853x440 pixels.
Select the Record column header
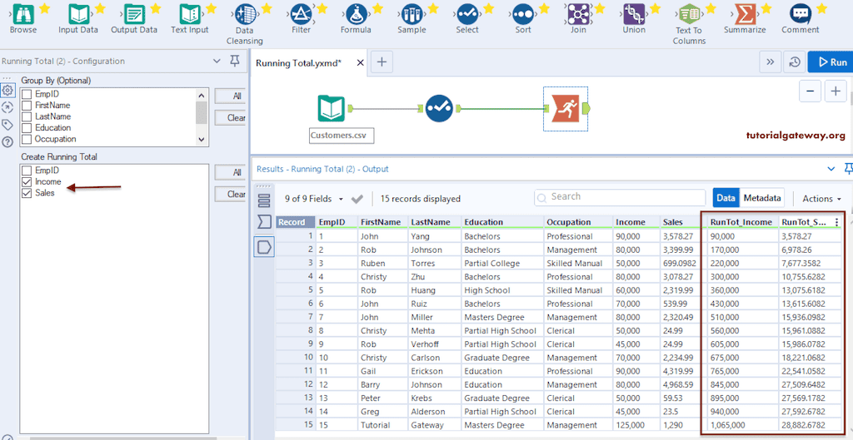(296, 222)
